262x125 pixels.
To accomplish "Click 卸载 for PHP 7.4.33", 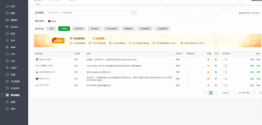I will pyautogui.click(x=258, y=85).
